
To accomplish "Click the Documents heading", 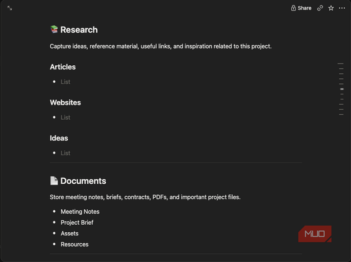I will [83, 181].
